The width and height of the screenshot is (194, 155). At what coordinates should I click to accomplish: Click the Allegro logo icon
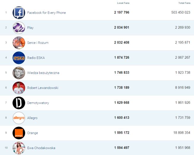coord(19,118)
